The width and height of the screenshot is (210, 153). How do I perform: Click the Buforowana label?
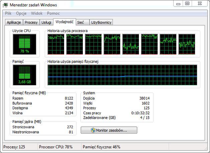coord(22,103)
